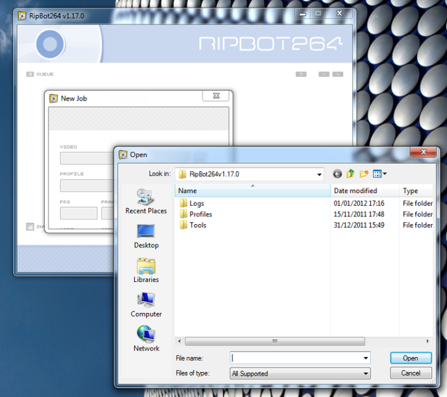Close the Open dialog with red X

tap(423, 152)
